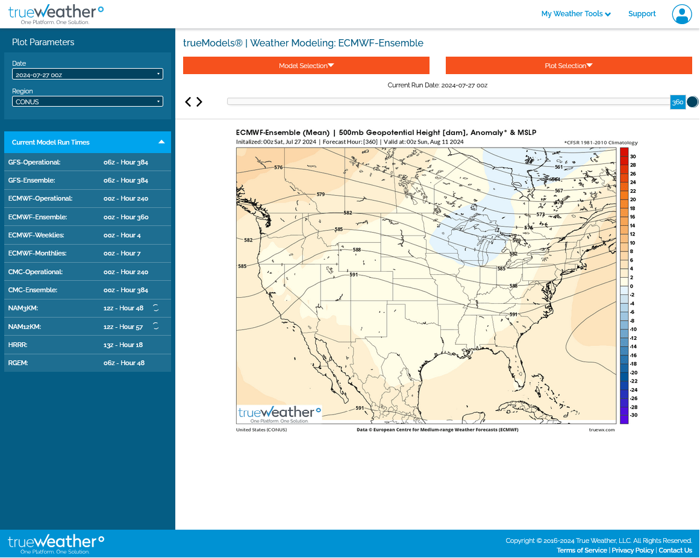Click the NAM12KM loading spinner icon
The height and width of the screenshot is (558, 700).
[x=156, y=327]
